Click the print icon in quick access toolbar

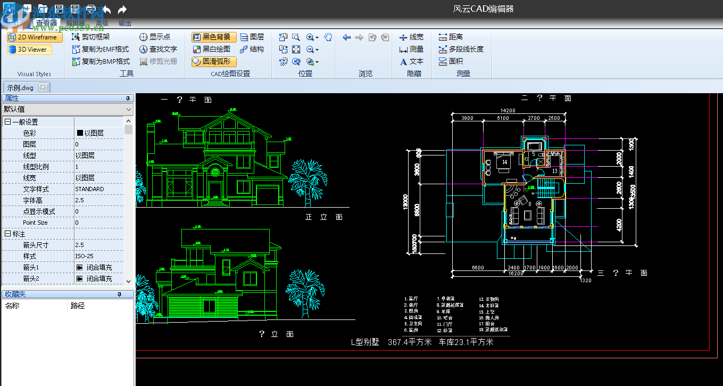(91, 9)
